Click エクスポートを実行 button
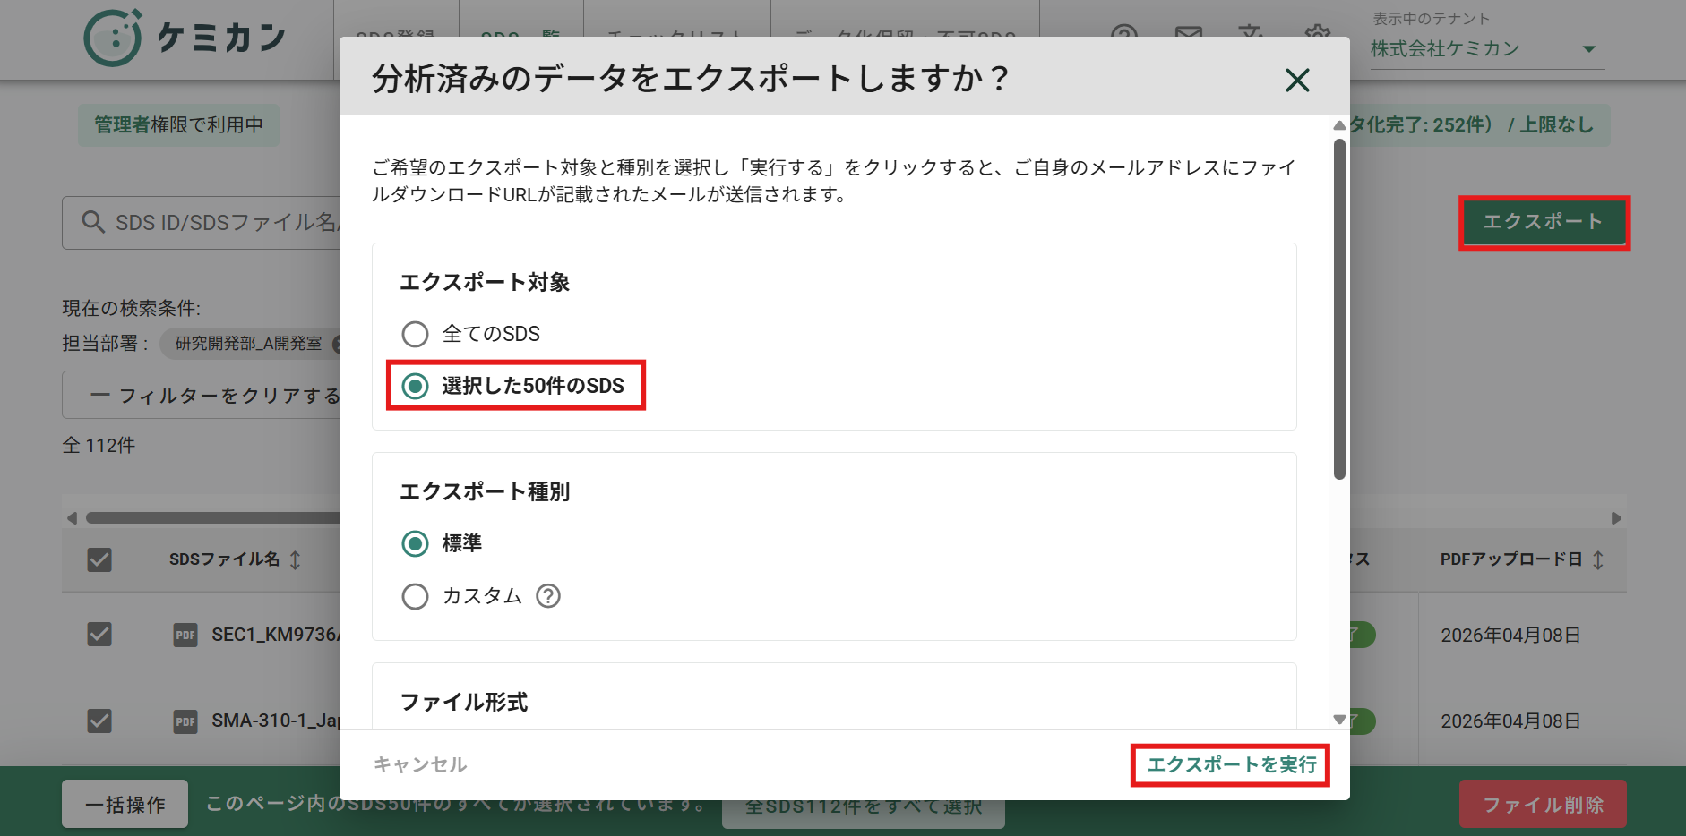This screenshot has height=836, width=1686. click(1231, 765)
